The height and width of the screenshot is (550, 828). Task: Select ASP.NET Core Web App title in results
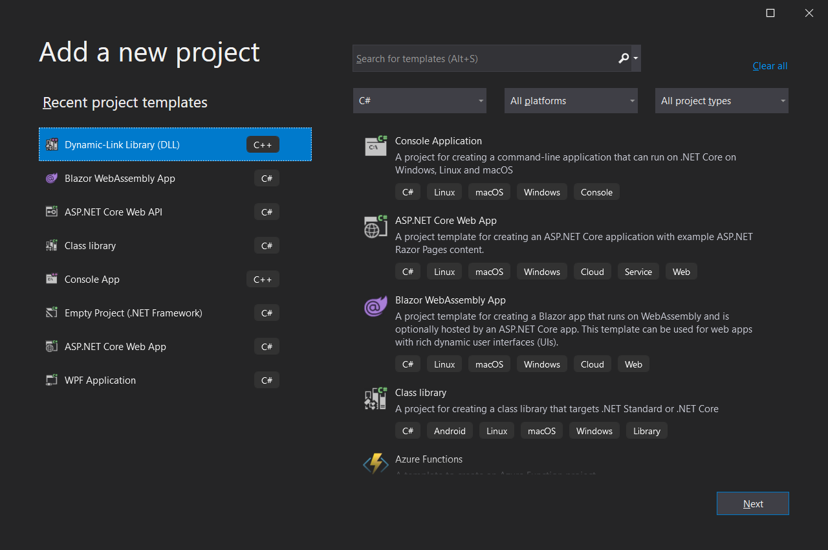pos(446,221)
